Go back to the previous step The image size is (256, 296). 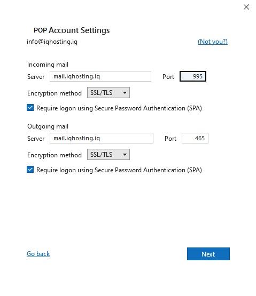click(38, 254)
